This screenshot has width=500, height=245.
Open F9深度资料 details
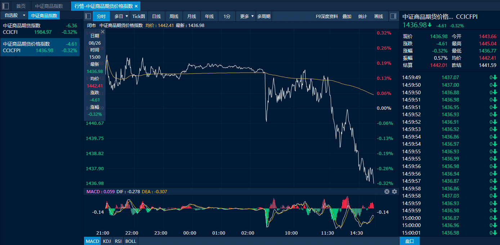tap(327, 16)
